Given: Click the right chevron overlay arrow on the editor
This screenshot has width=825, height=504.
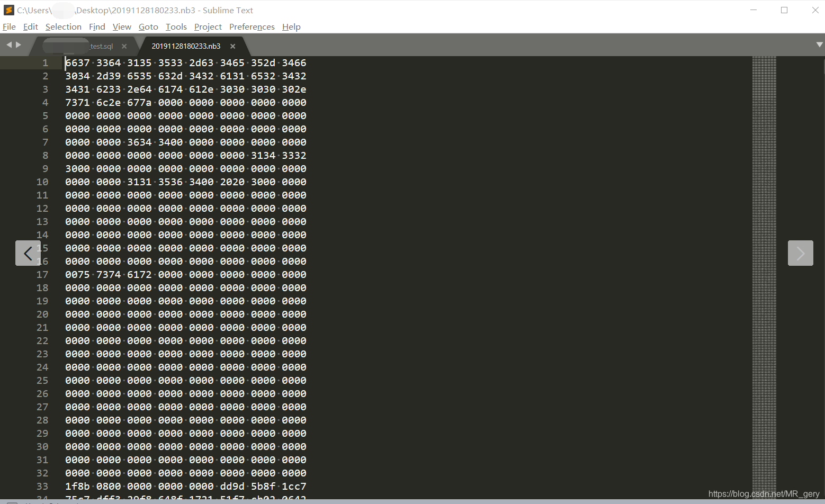Looking at the screenshot, I should point(801,253).
